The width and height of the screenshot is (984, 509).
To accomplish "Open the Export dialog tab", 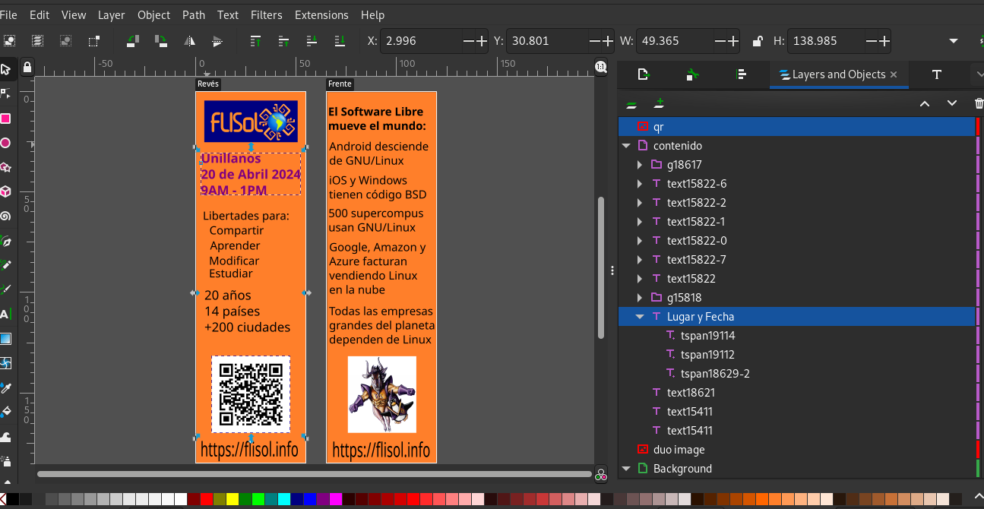I will (644, 74).
